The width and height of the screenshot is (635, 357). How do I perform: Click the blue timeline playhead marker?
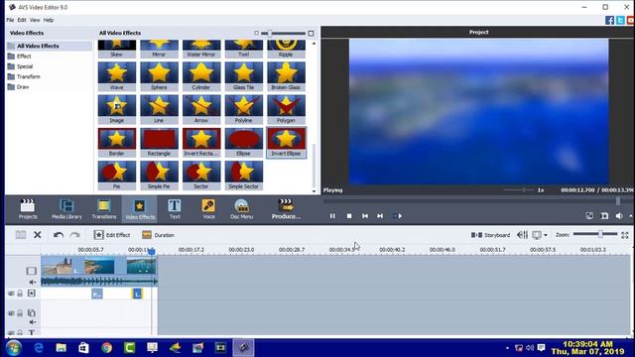(x=152, y=251)
